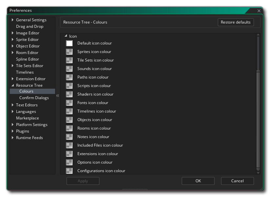Open the Sprites icon colour picker
Image resolution: width=270 pixels, height=197 pixels.
[x=69, y=51]
